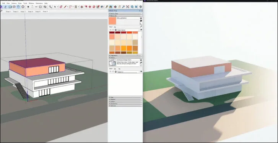Collapse the Styles panel header
This screenshot has height=143, width=278.
[125, 58]
